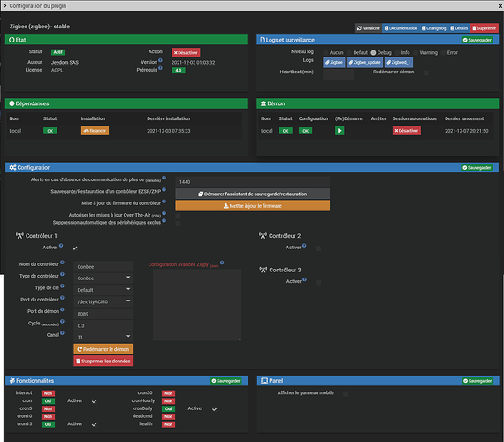
Task: Enable Contrôleur 3 Activer checkbox
Action: pyautogui.click(x=318, y=282)
